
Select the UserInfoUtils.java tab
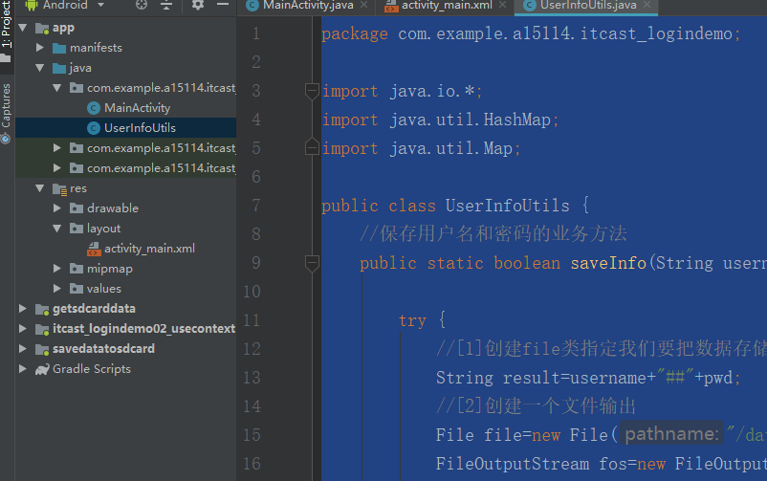point(588,6)
